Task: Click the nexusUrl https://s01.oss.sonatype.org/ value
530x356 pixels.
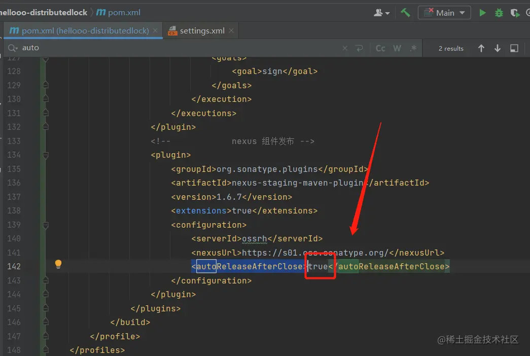Action: pos(315,253)
